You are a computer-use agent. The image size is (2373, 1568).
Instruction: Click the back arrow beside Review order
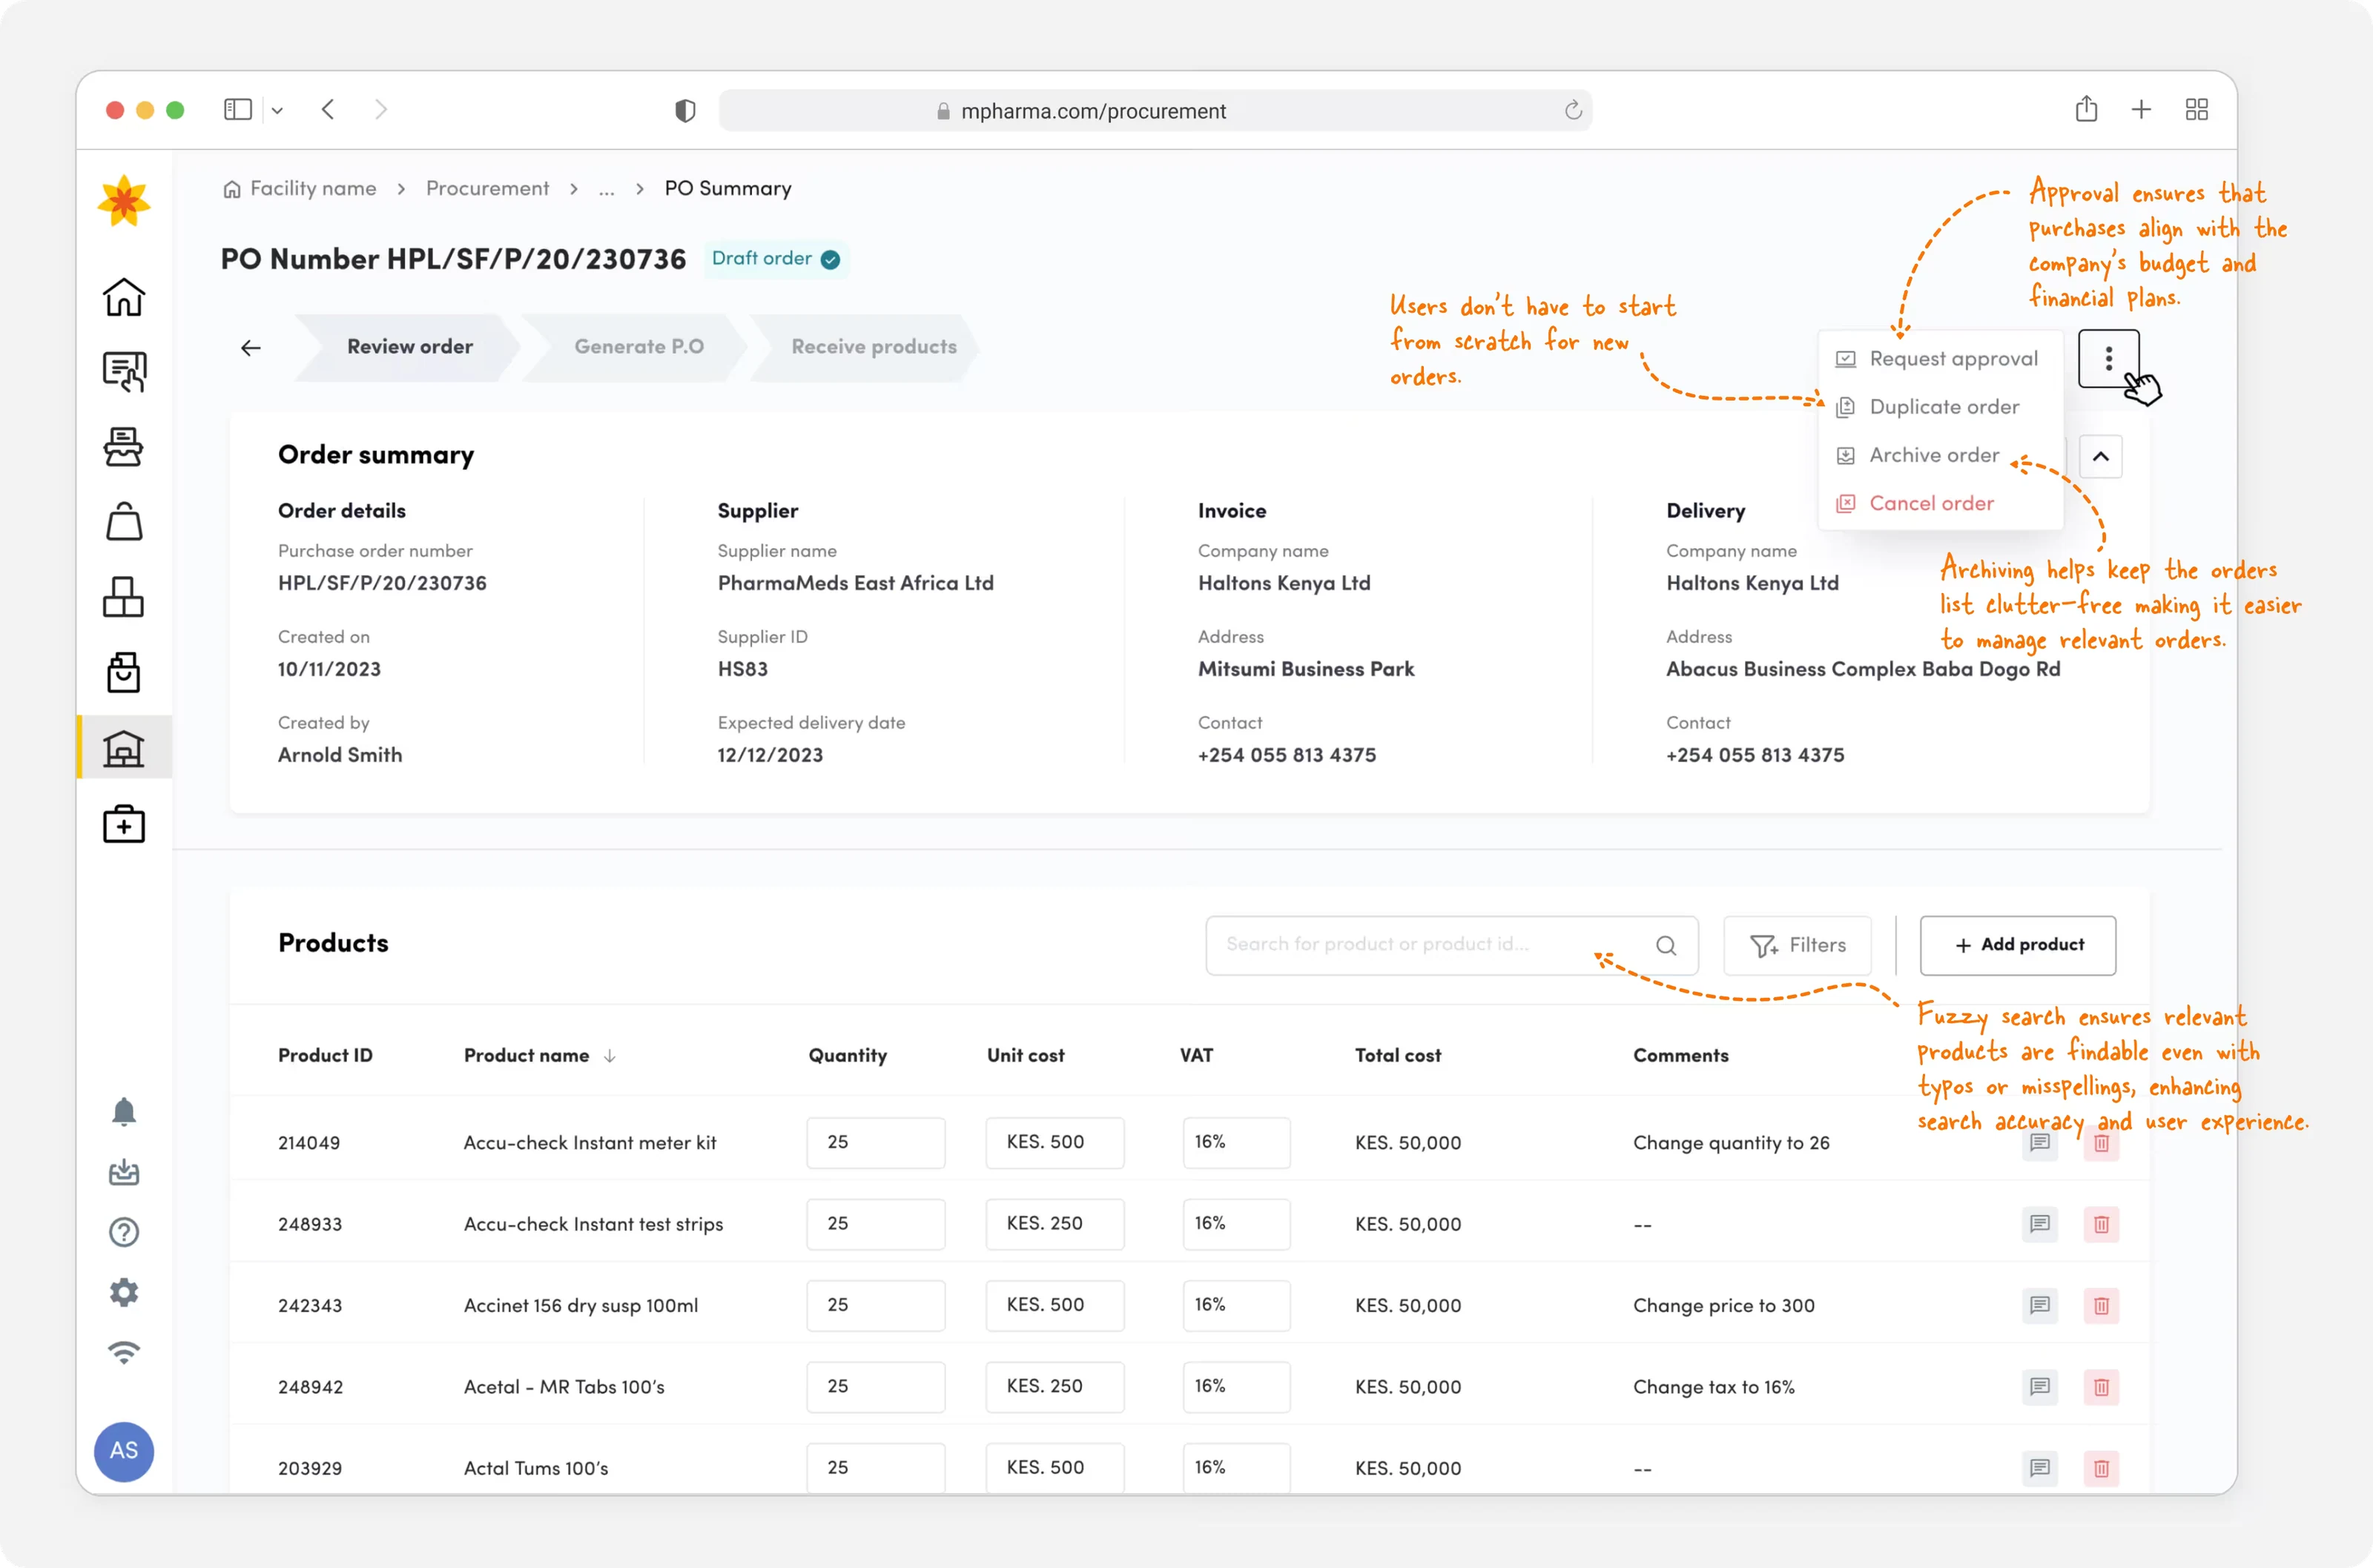point(251,347)
